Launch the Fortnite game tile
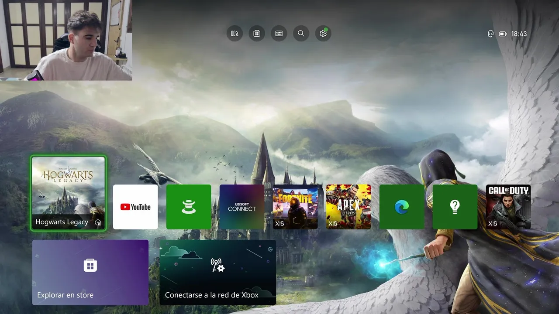 [295, 207]
